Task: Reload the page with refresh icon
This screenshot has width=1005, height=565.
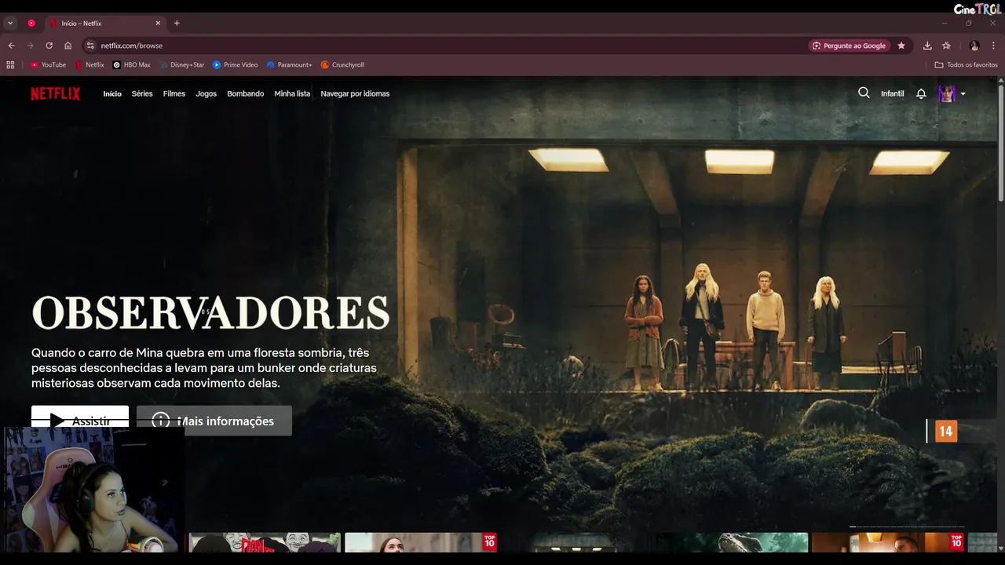Action: [x=49, y=46]
